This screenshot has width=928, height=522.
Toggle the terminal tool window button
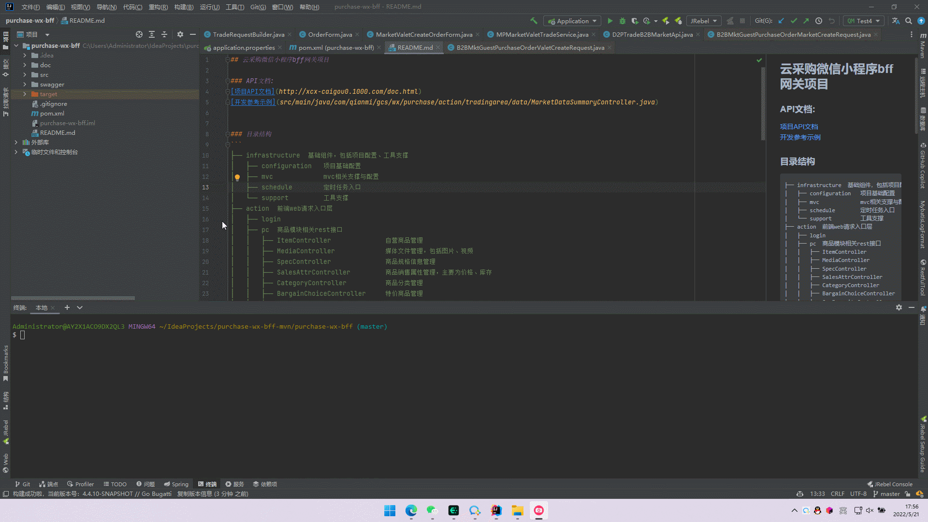pos(207,484)
